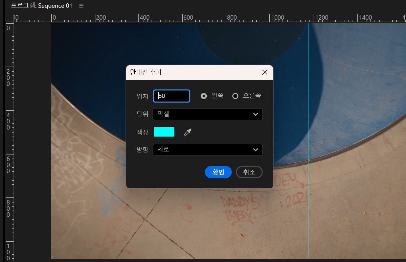Open the cyan guide color swatch
The width and height of the screenshot is (406, 262).
[x=164, y=132]
